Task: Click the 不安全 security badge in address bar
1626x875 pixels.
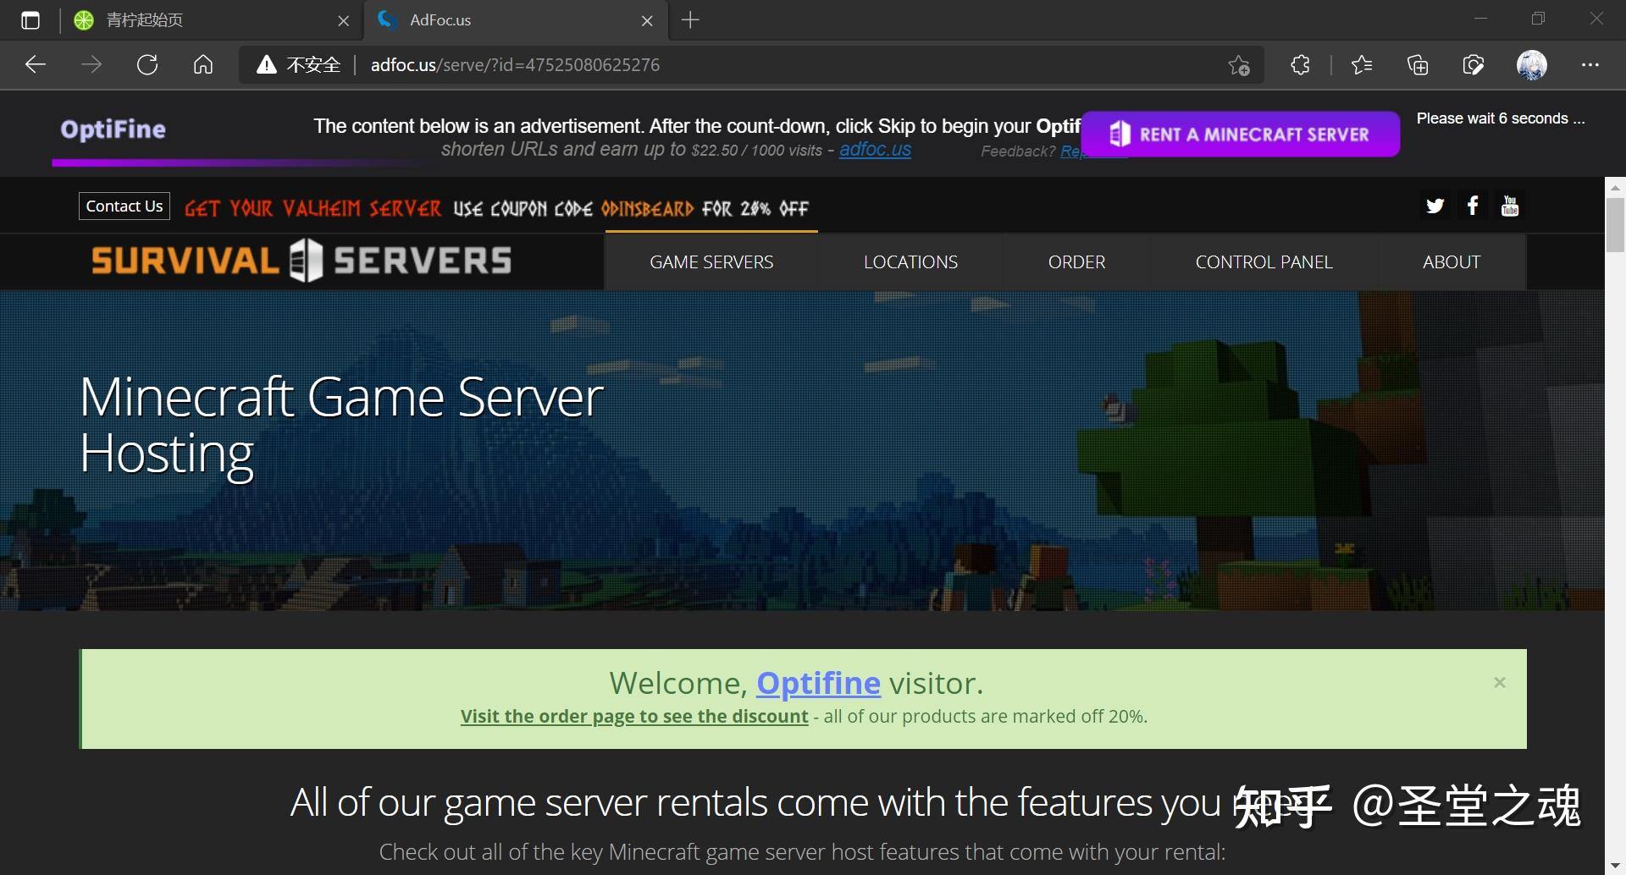Action: [298, 64]
